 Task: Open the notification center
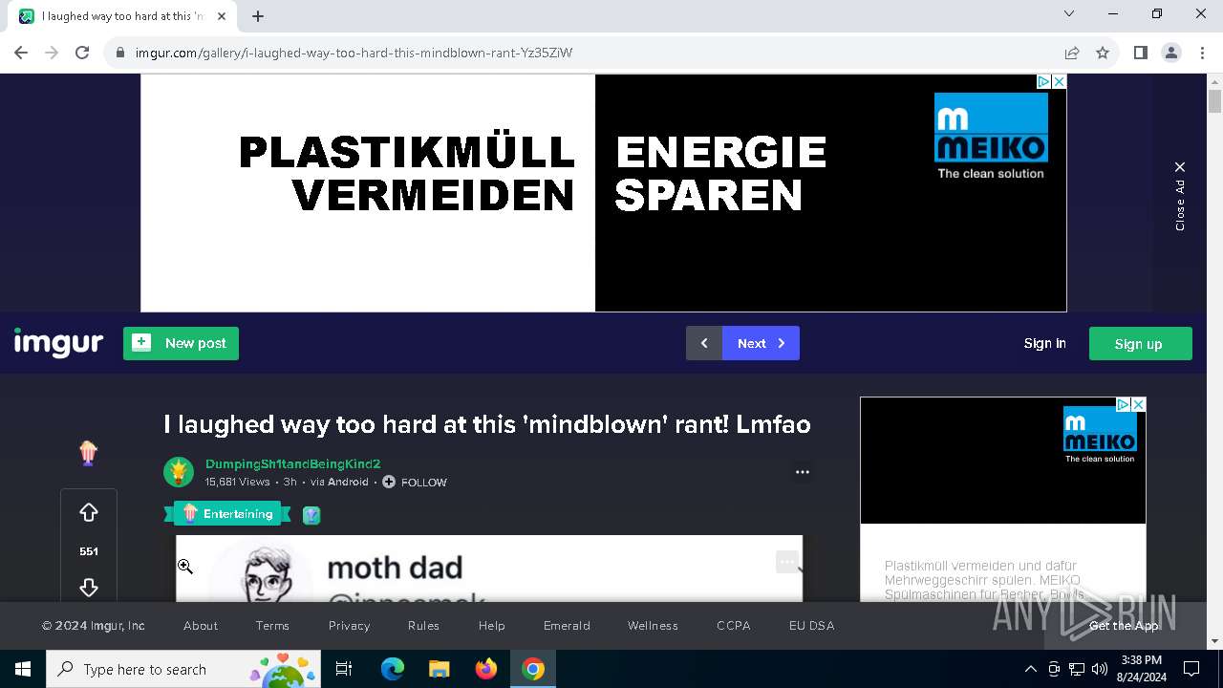point(1191,669)
